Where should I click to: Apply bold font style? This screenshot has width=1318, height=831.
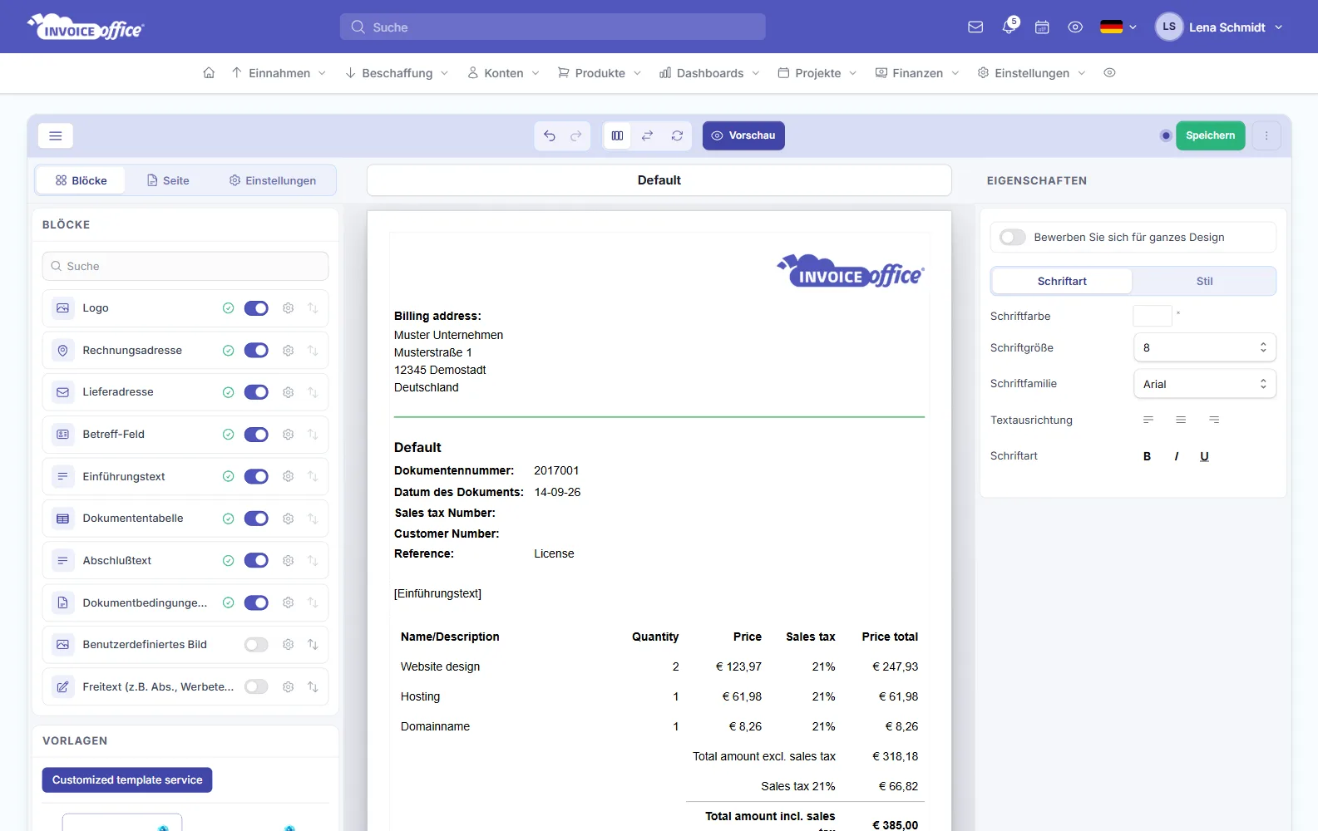pyautogui.click(x=1148, y=456)
